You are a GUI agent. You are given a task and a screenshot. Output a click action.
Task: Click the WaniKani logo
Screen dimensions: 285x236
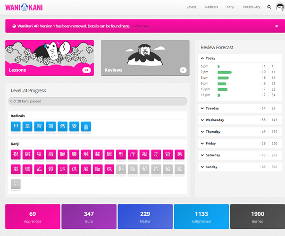point(24,7)
